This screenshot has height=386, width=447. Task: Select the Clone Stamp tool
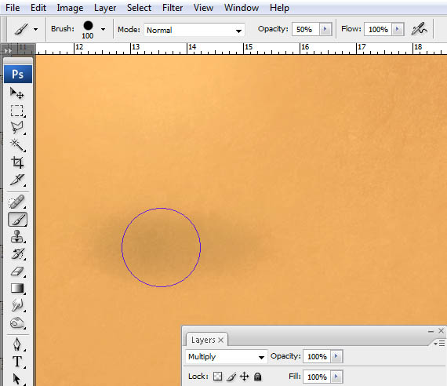[17, 236]
